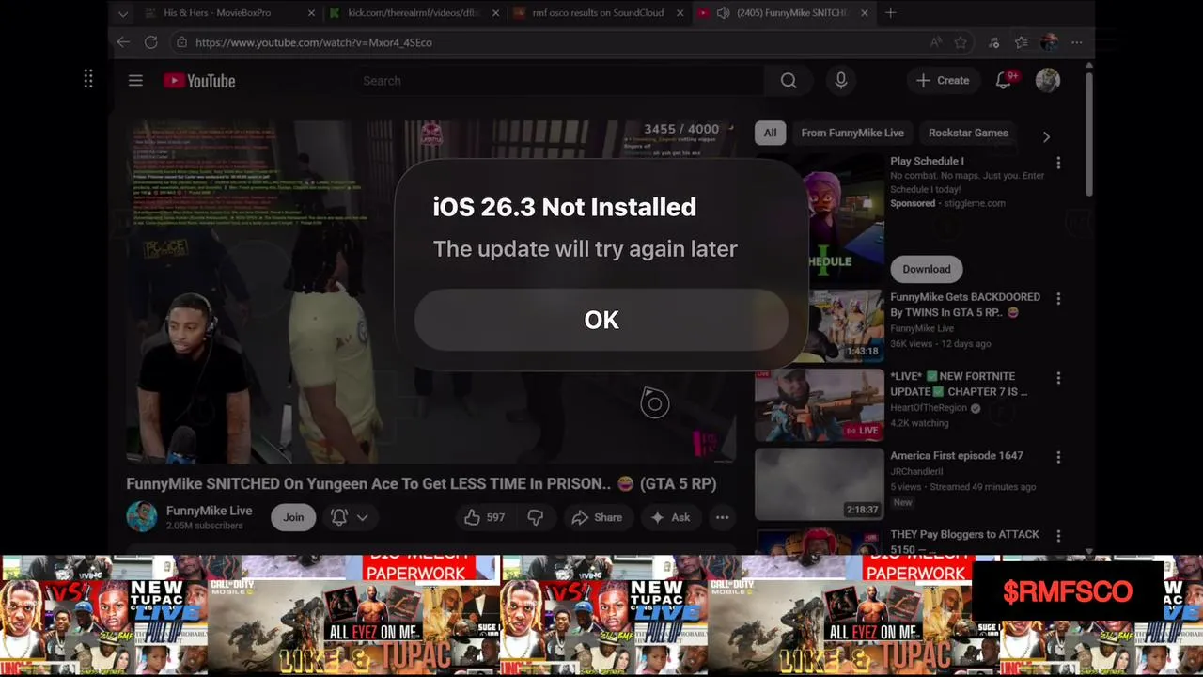Go to the YouTube home logo
Image resolution: width=1203 pixels, height=677 pixels.
pos(199,81)
